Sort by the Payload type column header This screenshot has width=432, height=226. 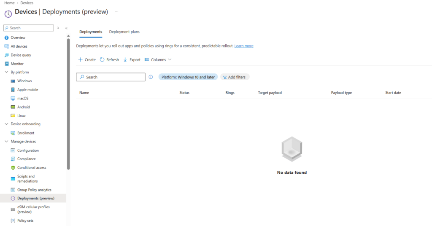coord(341,93)
